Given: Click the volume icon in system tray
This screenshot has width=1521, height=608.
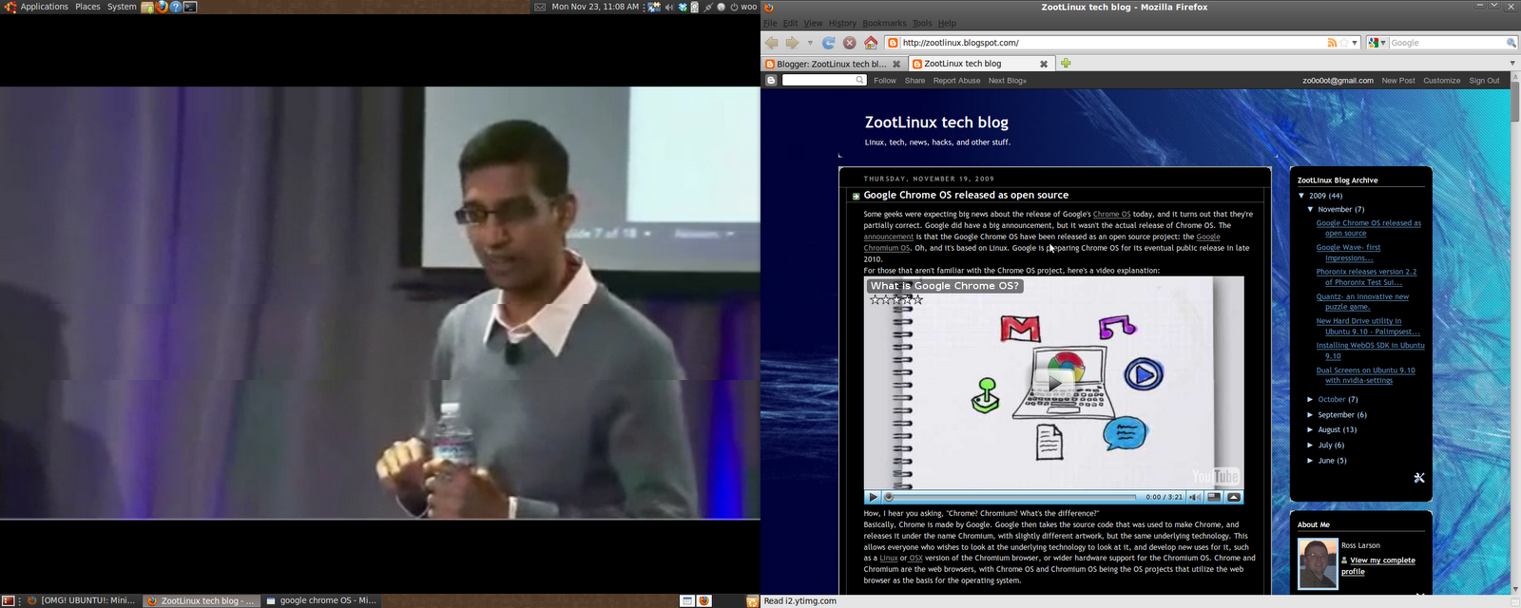Looking at the screenshot, I should (668, 7).
